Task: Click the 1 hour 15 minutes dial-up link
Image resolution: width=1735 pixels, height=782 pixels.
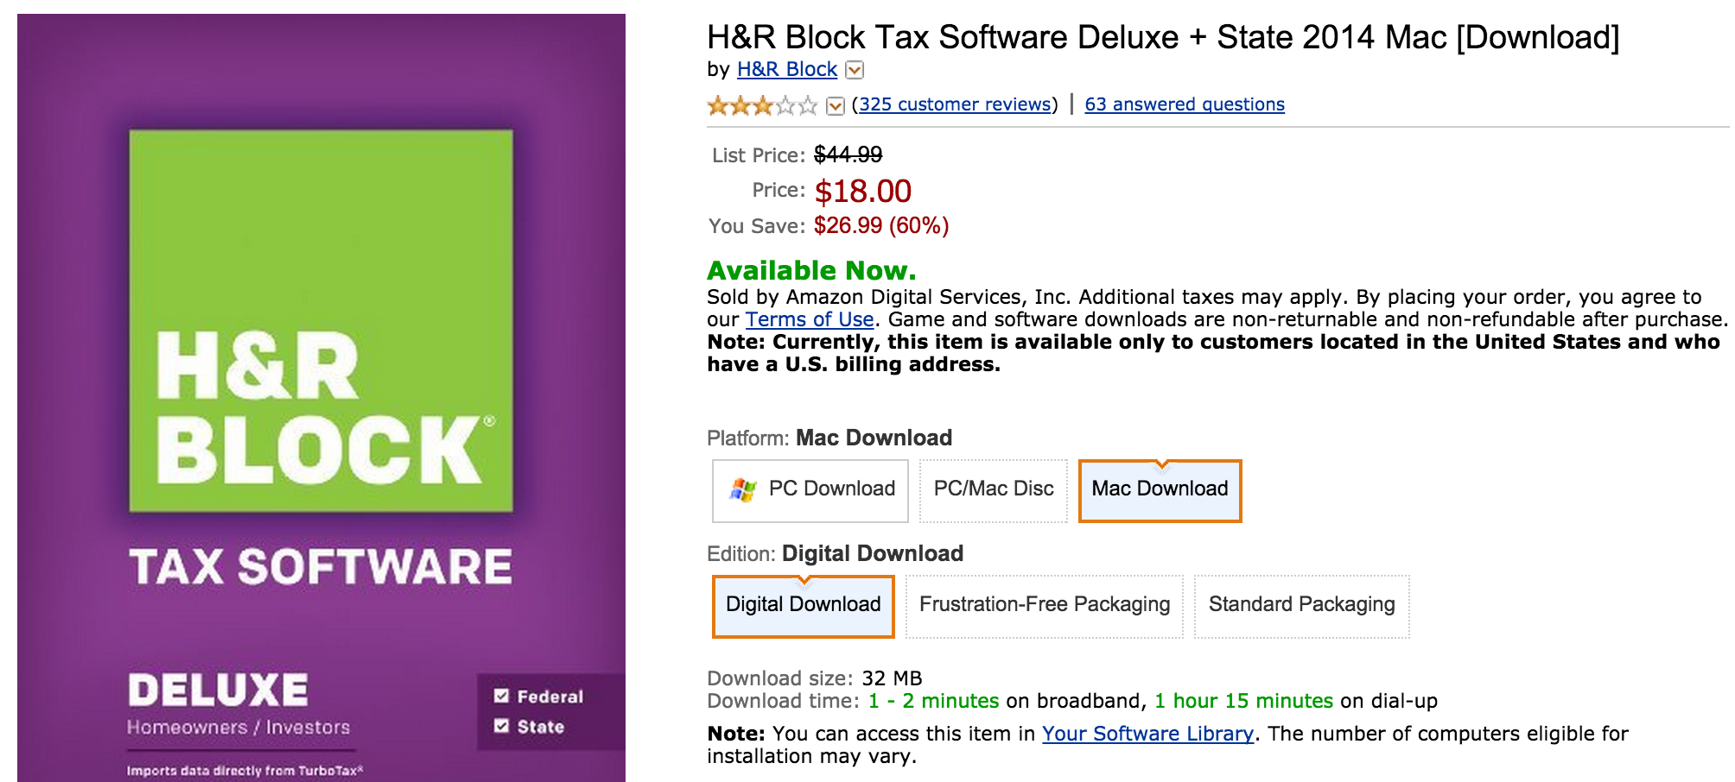Action: click(x=1244, y=701)
